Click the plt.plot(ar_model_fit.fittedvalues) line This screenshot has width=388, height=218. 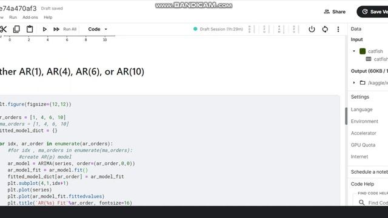[56, 196]
